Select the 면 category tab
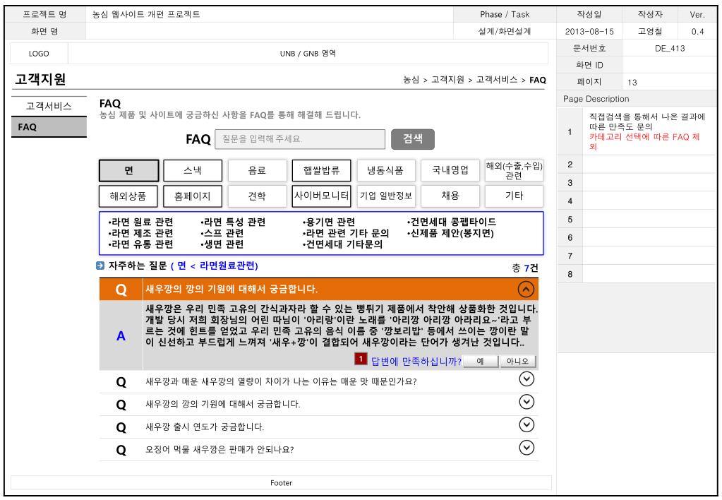This screenshot has height=500, width=722. 129,170
